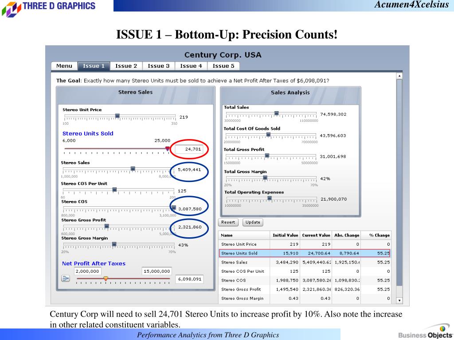The height and width of the screenshot is (340, 454).
Task: Select the Stereo Unit Price table row
Action: [305, 244]
